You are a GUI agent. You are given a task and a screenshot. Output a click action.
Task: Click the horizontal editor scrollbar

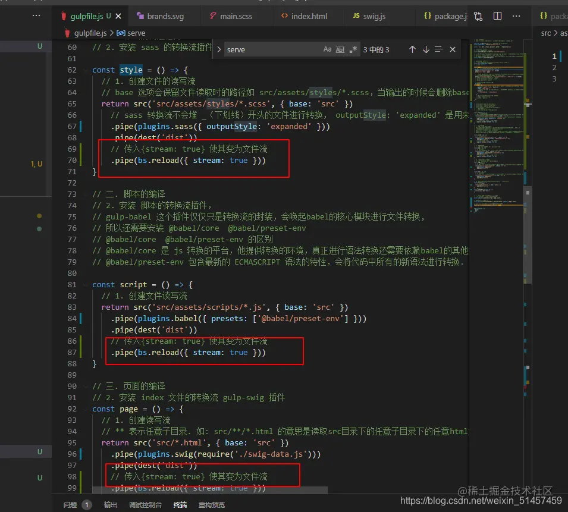210,490
